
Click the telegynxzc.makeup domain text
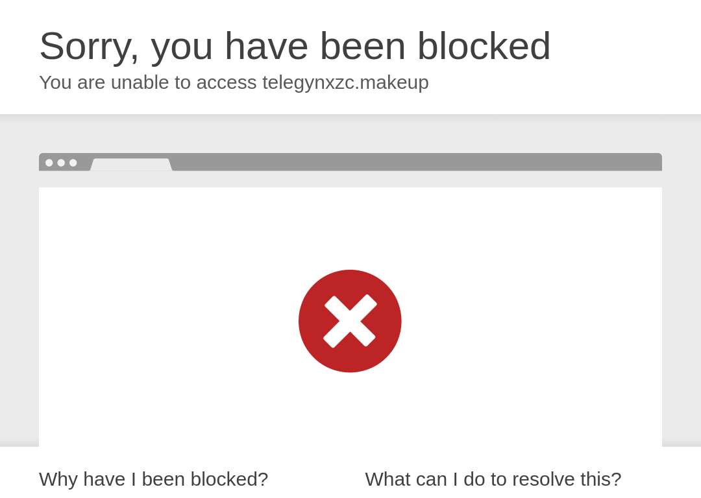point(345,82)
